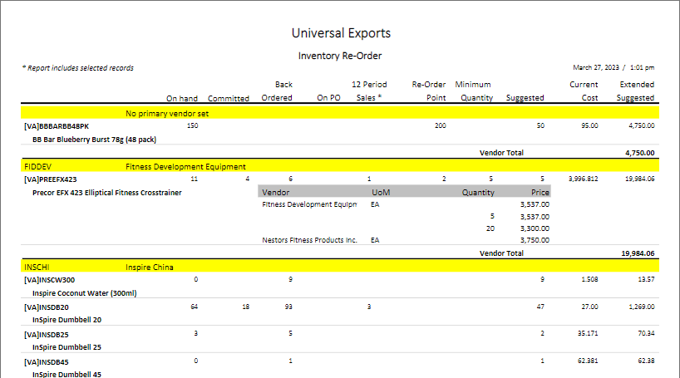680x378 pixels.
Task: Click the Suggested column header
Action: pos(525,98)
